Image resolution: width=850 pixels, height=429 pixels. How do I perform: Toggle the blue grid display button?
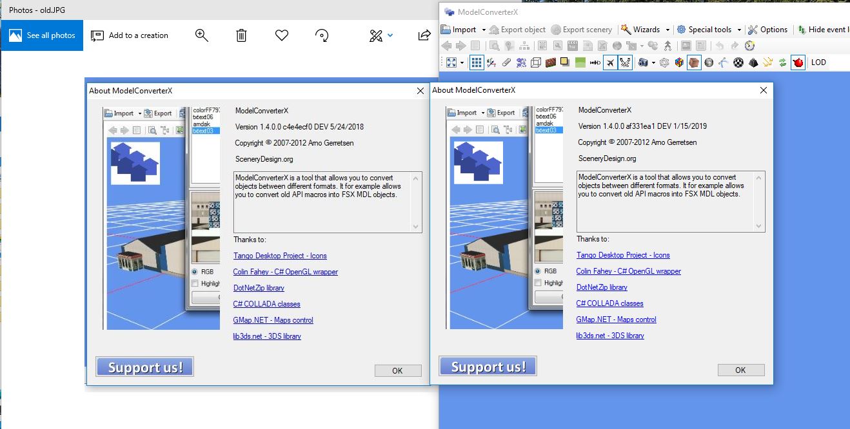point(477,62)
